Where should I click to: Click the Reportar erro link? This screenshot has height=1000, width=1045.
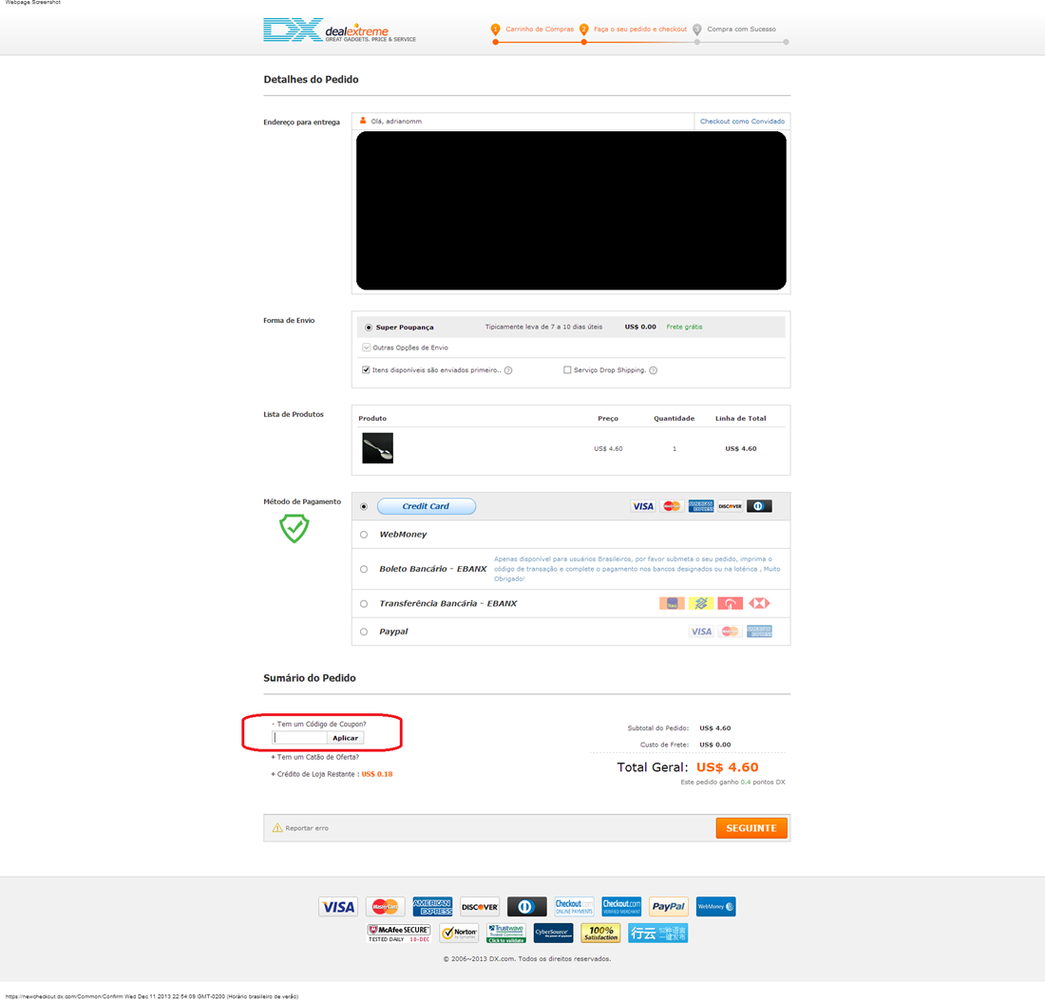coord(307,828)
